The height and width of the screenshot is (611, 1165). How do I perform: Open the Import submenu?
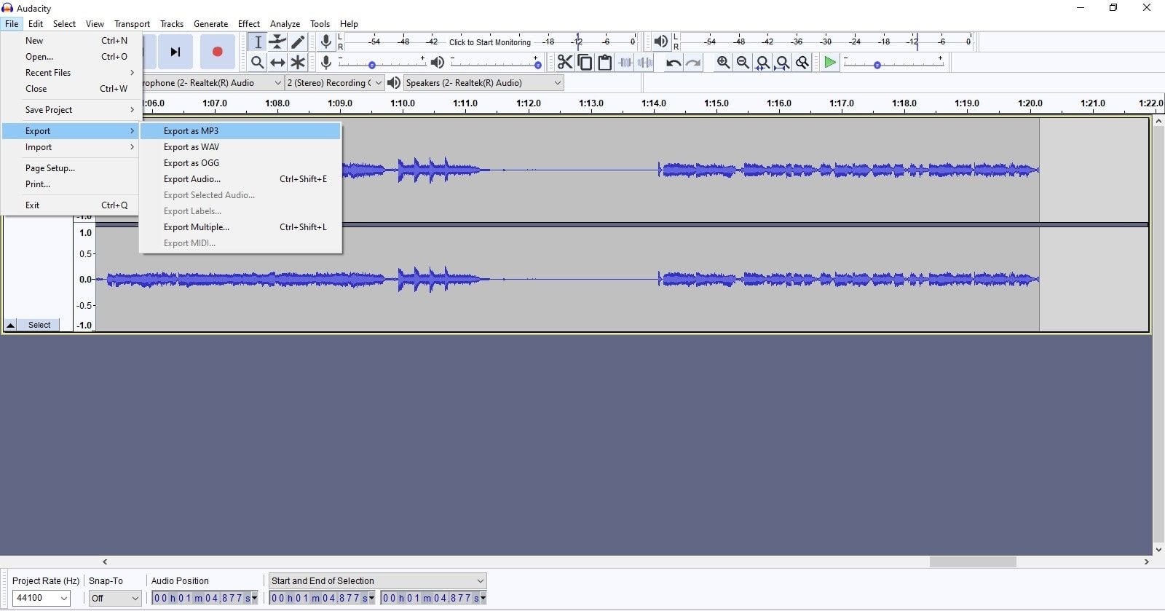click(x=39, y=147)
